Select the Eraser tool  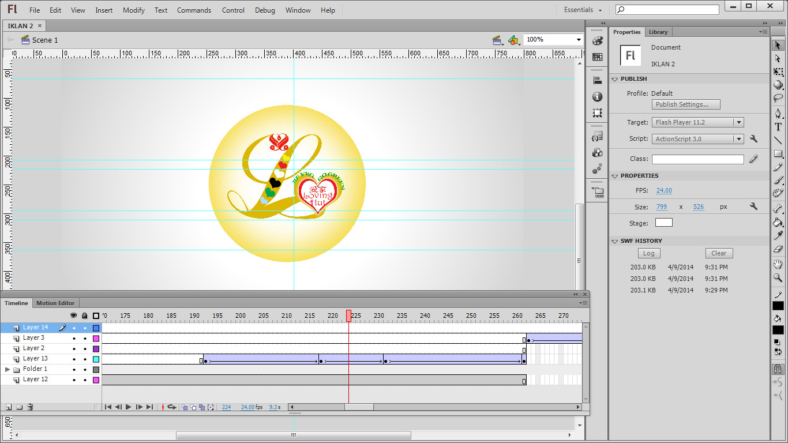(x=778, y=249)
